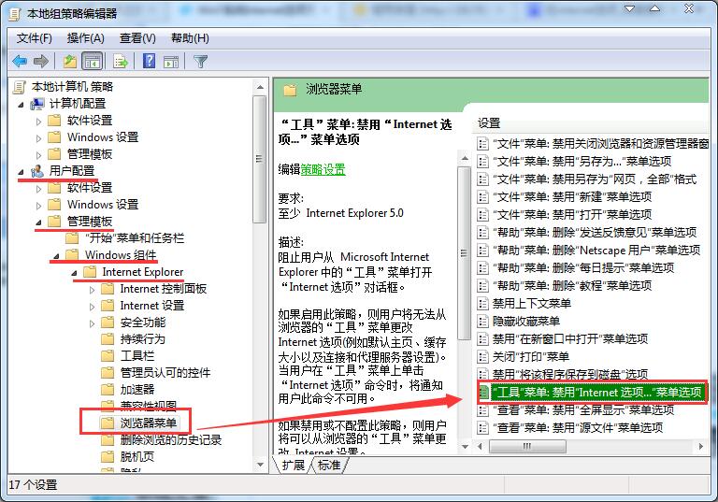Screen dimensions: 718x502
Task: Open the 查看(V) menu
Action: [137, 38]
